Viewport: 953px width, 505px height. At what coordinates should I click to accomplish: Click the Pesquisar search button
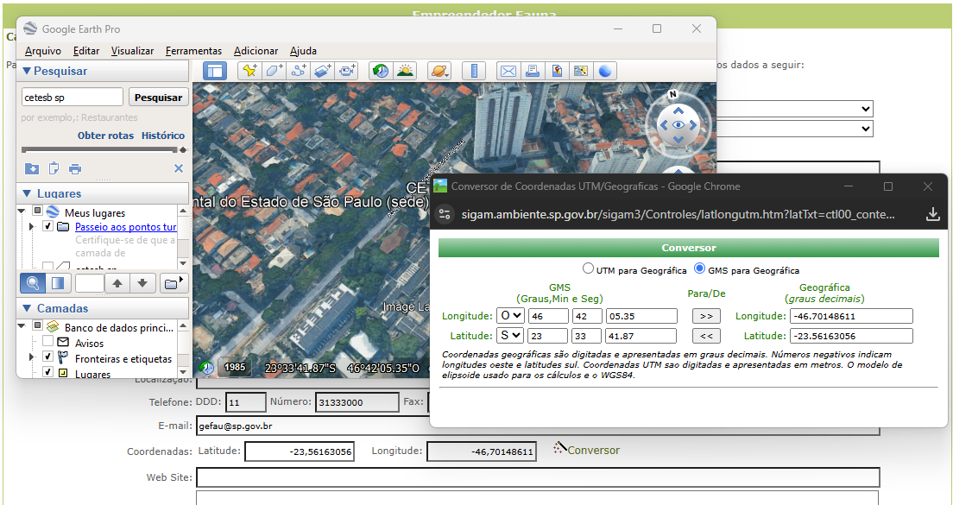tap(159, 98)
